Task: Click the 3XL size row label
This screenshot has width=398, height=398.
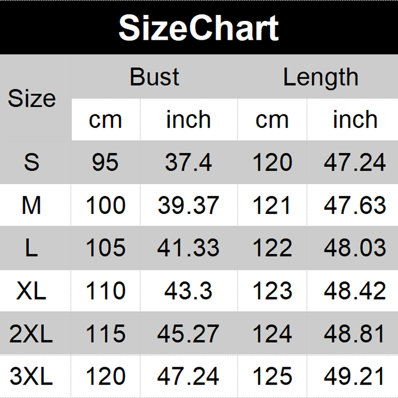Action: [32, 377]
